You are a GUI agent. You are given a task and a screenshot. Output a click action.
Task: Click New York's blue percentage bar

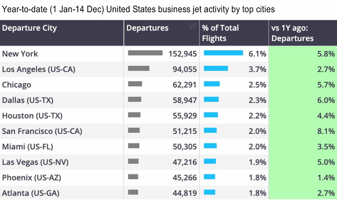pos(223,53)
